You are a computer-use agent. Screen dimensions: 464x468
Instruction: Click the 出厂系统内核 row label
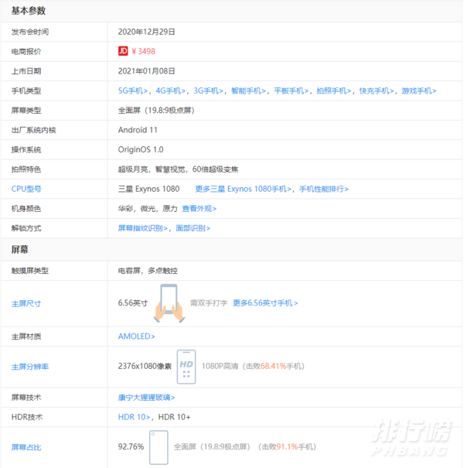34,130
